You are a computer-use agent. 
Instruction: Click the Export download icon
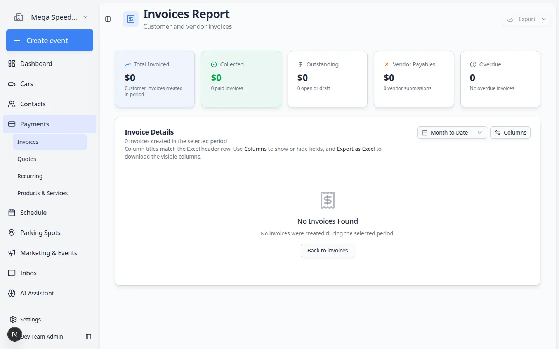click(510, 19)
